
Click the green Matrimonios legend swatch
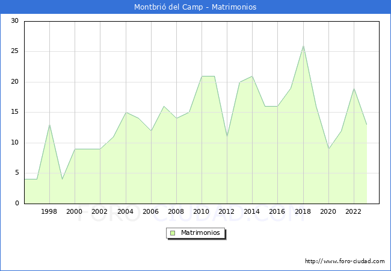(x=172, y=232)
